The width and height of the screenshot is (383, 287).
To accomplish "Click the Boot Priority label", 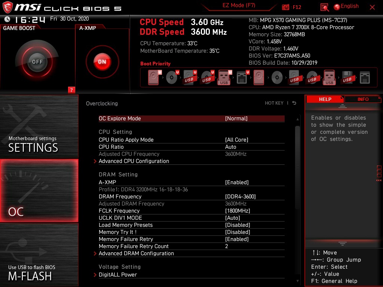I will tap(155, 64).
